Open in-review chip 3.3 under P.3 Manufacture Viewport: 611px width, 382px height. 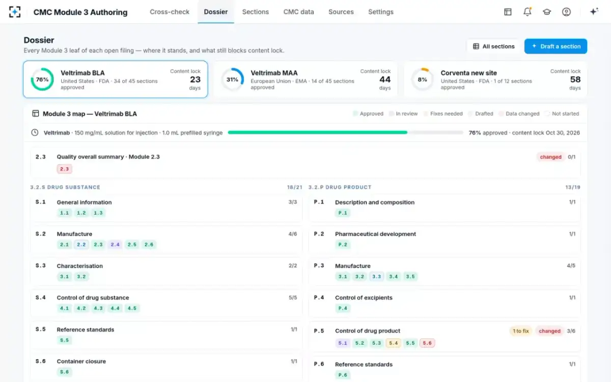coord(376,277)
